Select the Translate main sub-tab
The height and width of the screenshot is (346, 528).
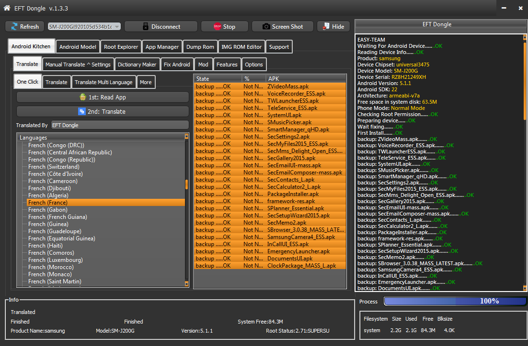(27, 64)
